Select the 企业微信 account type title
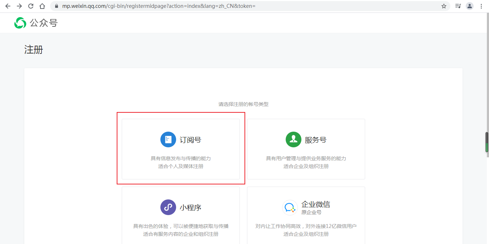This screenshot has height=244, width=489. click(316, 204)
